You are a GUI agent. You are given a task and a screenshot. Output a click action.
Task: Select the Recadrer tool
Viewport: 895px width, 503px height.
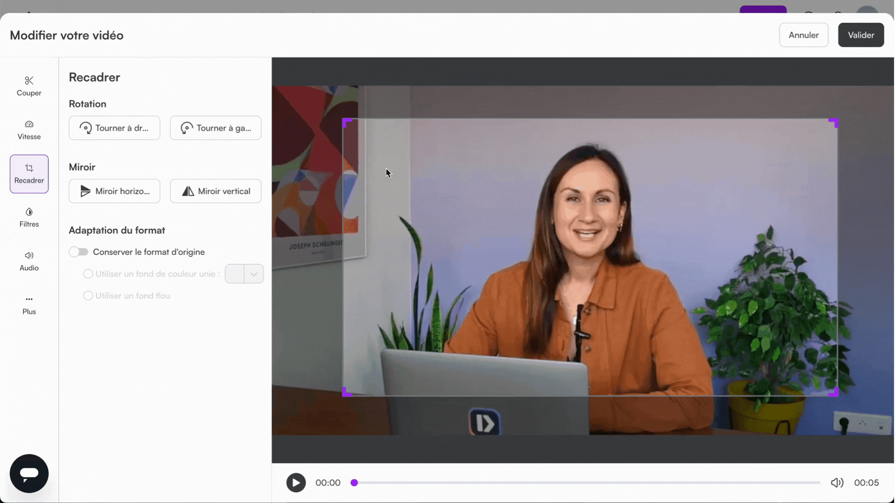tap(28, 174)
